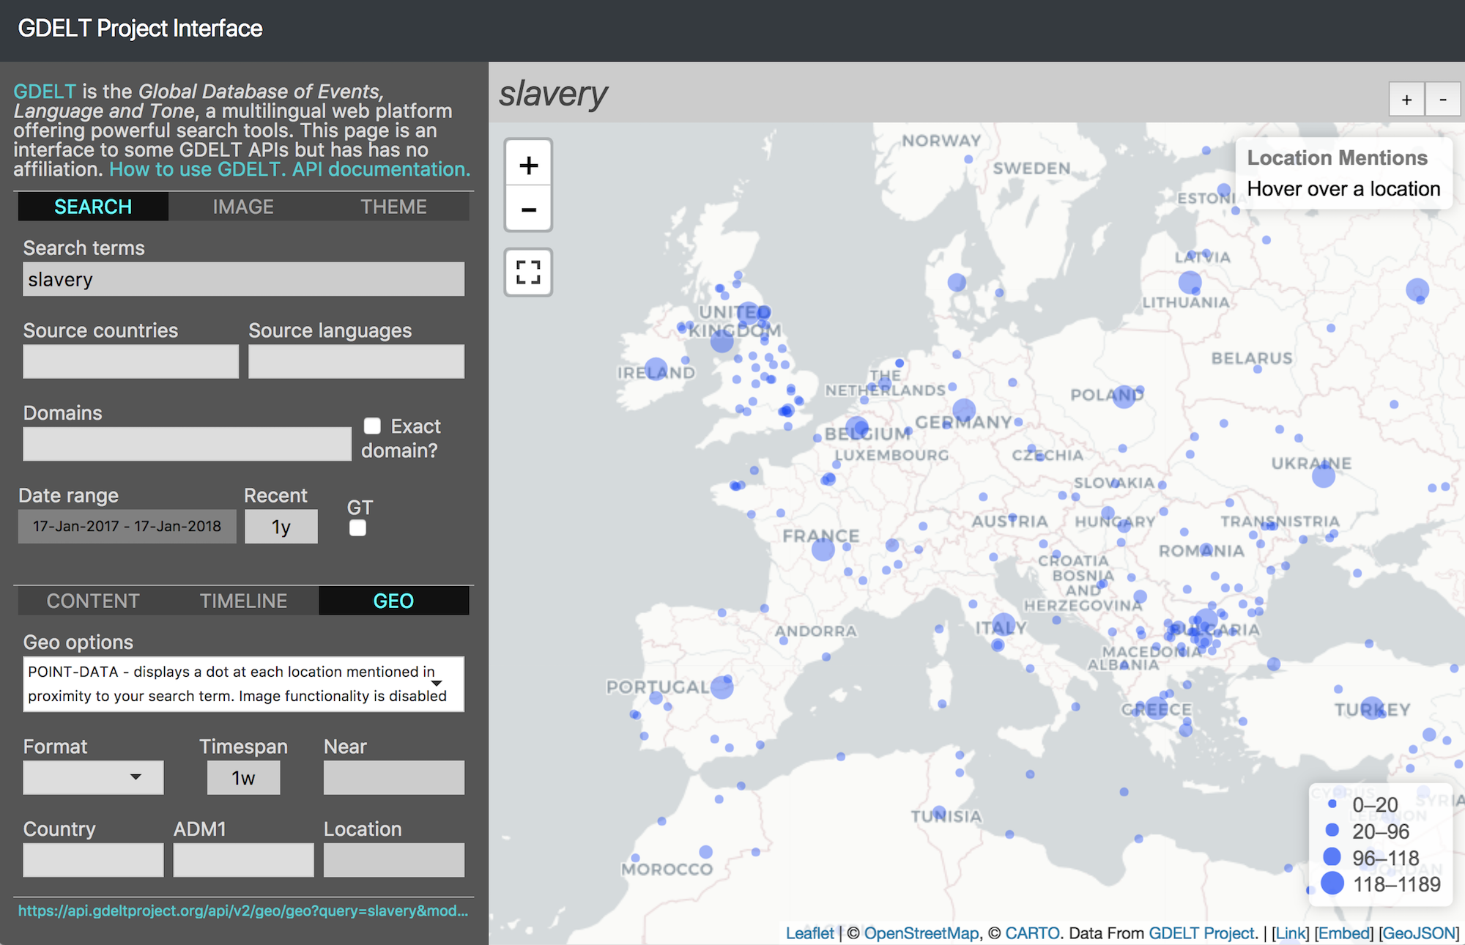Click the small plus button in the slavery header
The image size is (1465, 945).
coord(1406,100)
